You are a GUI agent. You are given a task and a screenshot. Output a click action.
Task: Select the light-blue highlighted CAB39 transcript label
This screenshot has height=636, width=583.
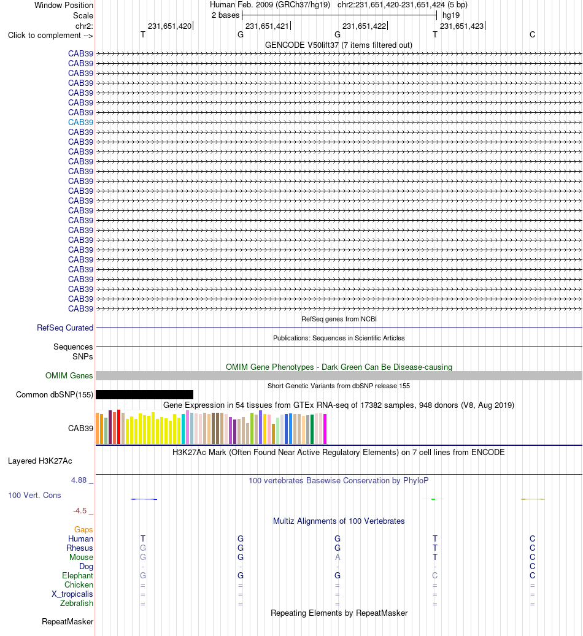80,123
